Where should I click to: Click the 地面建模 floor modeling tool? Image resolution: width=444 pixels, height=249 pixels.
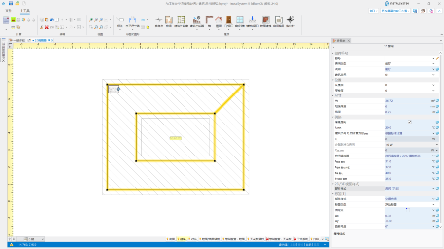(x=265, y=21)
